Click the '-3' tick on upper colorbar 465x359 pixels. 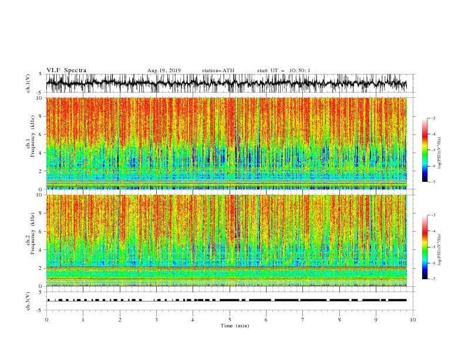tap(433, 118)
